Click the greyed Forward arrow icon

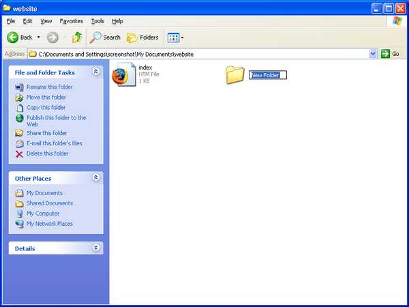(x=52, y=38)
